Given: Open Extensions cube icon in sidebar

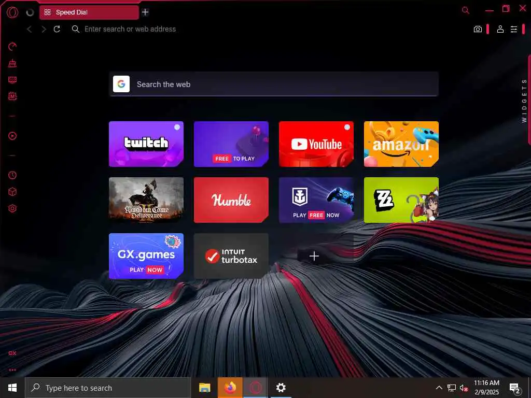Looking at the screenshot, I should coord(12,192).
